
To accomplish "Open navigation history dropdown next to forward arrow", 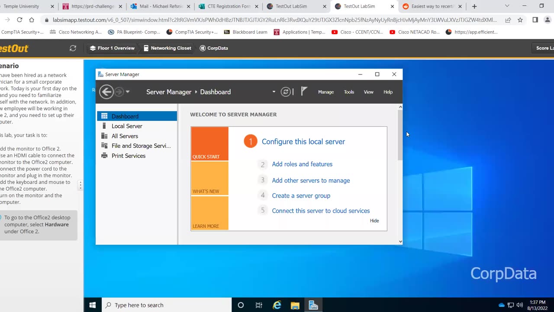I will click(x=128, y=92).
